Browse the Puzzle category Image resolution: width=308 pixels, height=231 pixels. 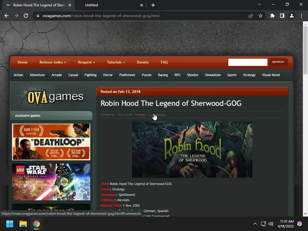[147, 75]
